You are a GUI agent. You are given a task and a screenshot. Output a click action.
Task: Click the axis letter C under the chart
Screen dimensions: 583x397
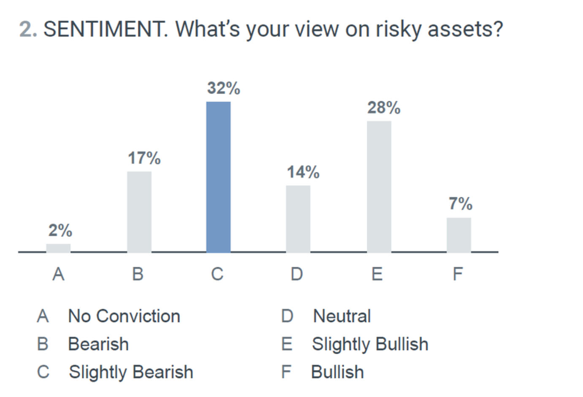(x=217, y=274)
